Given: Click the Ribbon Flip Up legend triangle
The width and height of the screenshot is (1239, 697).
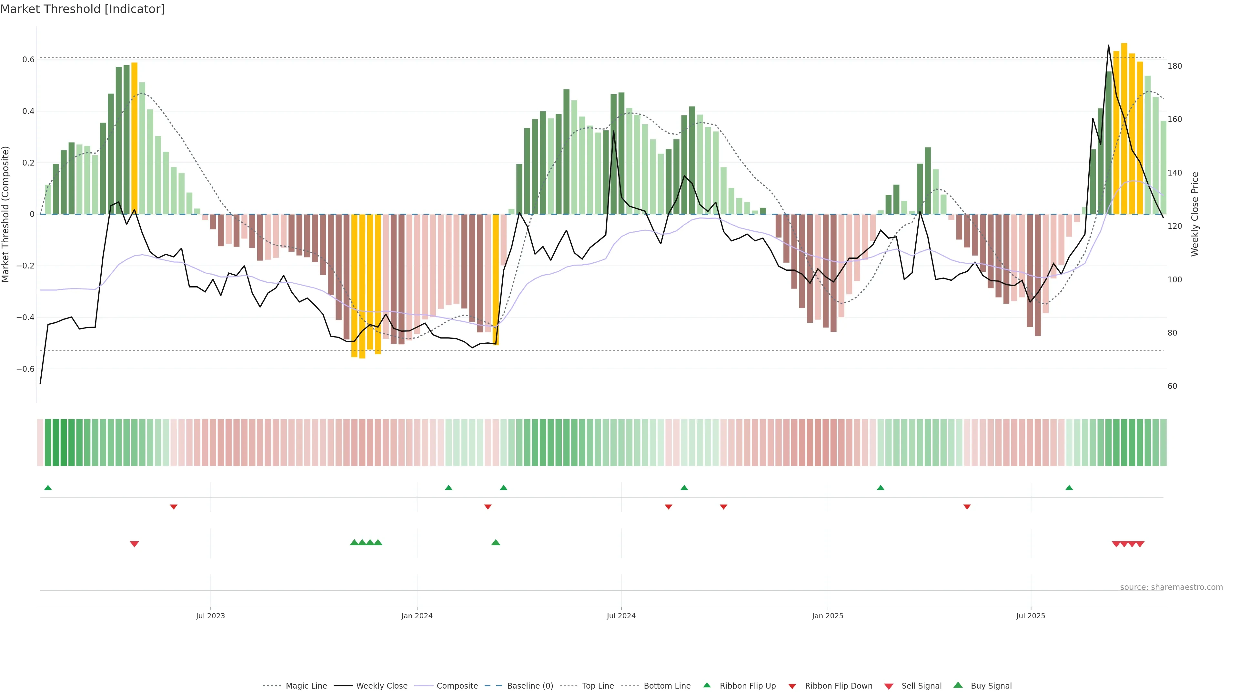Looking at the screenshot, I should click(707, 685).
